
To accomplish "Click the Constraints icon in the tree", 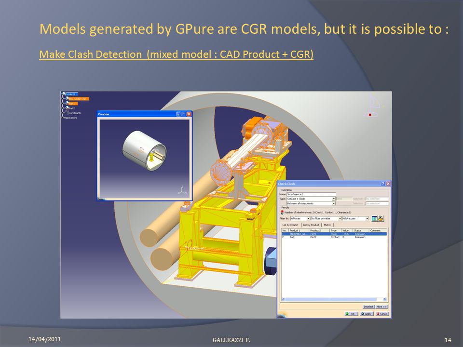I will point(67,112).
